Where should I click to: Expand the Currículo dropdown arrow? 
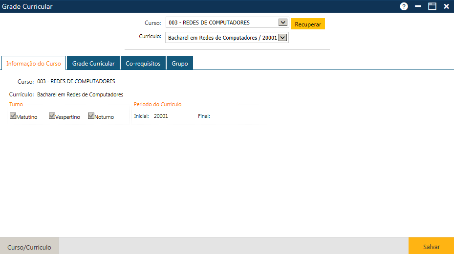click(x=282, y=37)
